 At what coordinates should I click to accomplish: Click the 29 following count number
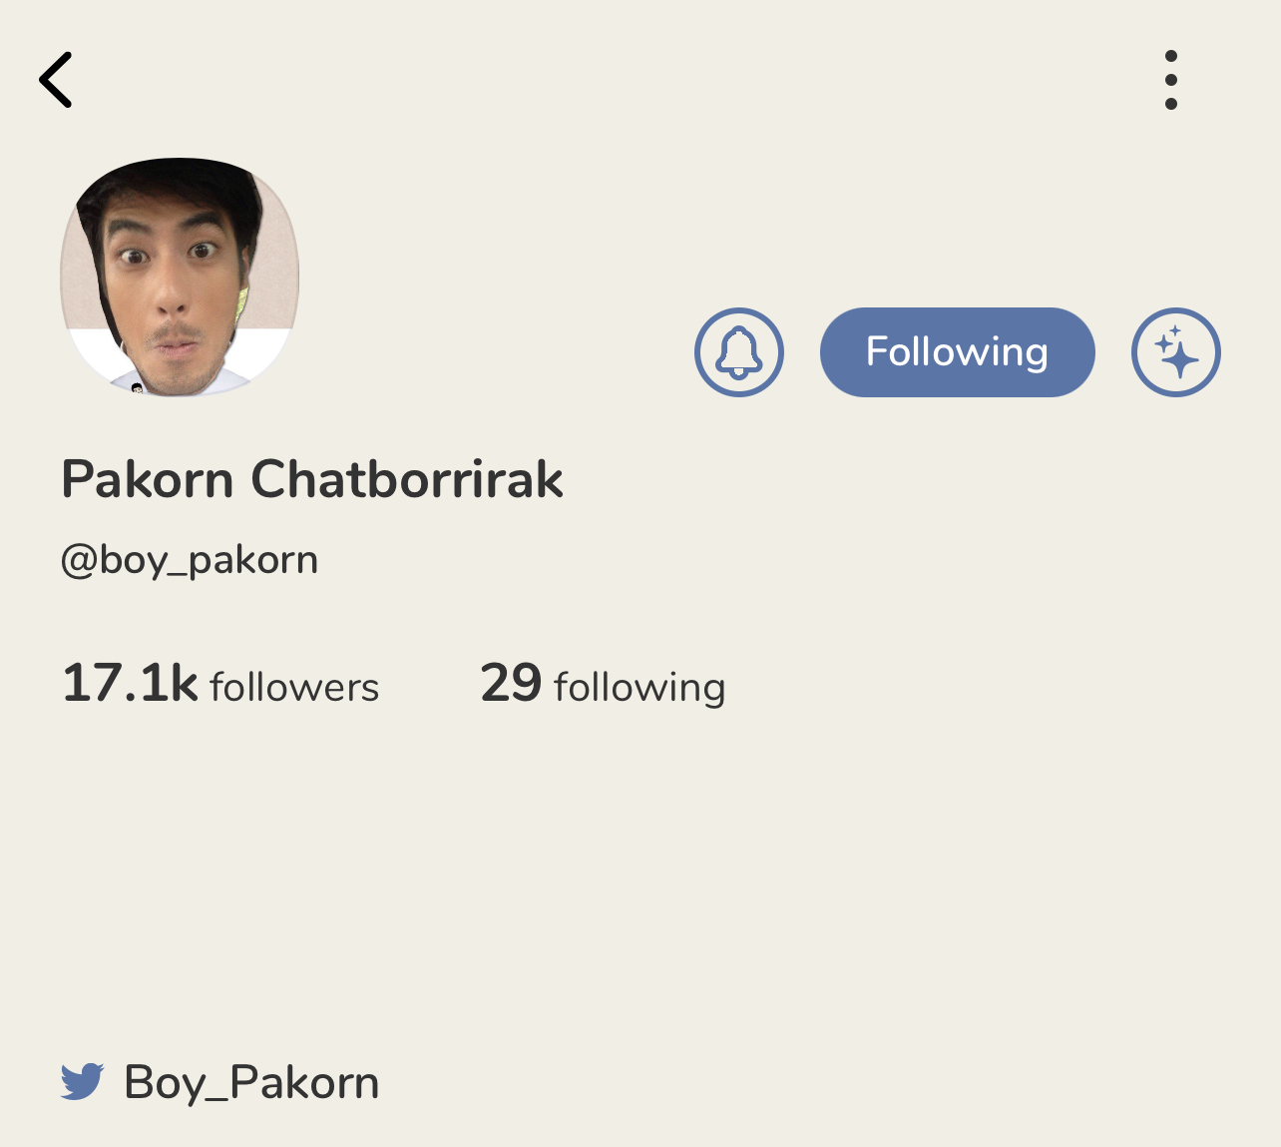pyautogui.click(x=511, y=684)
